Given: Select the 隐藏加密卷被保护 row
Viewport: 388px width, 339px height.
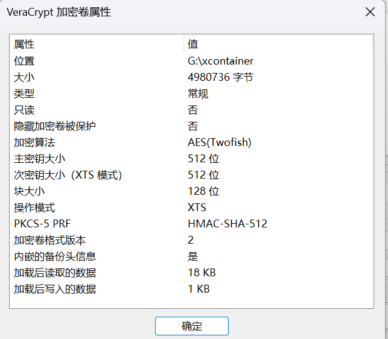Looking at the screenshot, I should [x=55, y=126].
